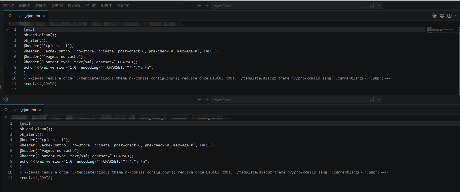Image resolution: width=460 pixels, height=192 pixels.
Task: Open the 运行(R) menu
Action: 90,6
